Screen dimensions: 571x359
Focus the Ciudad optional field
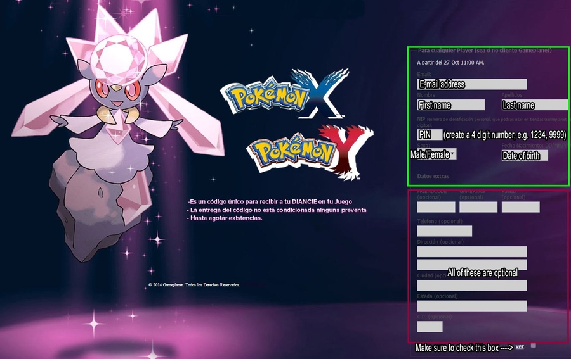click(x=472, y=286)
